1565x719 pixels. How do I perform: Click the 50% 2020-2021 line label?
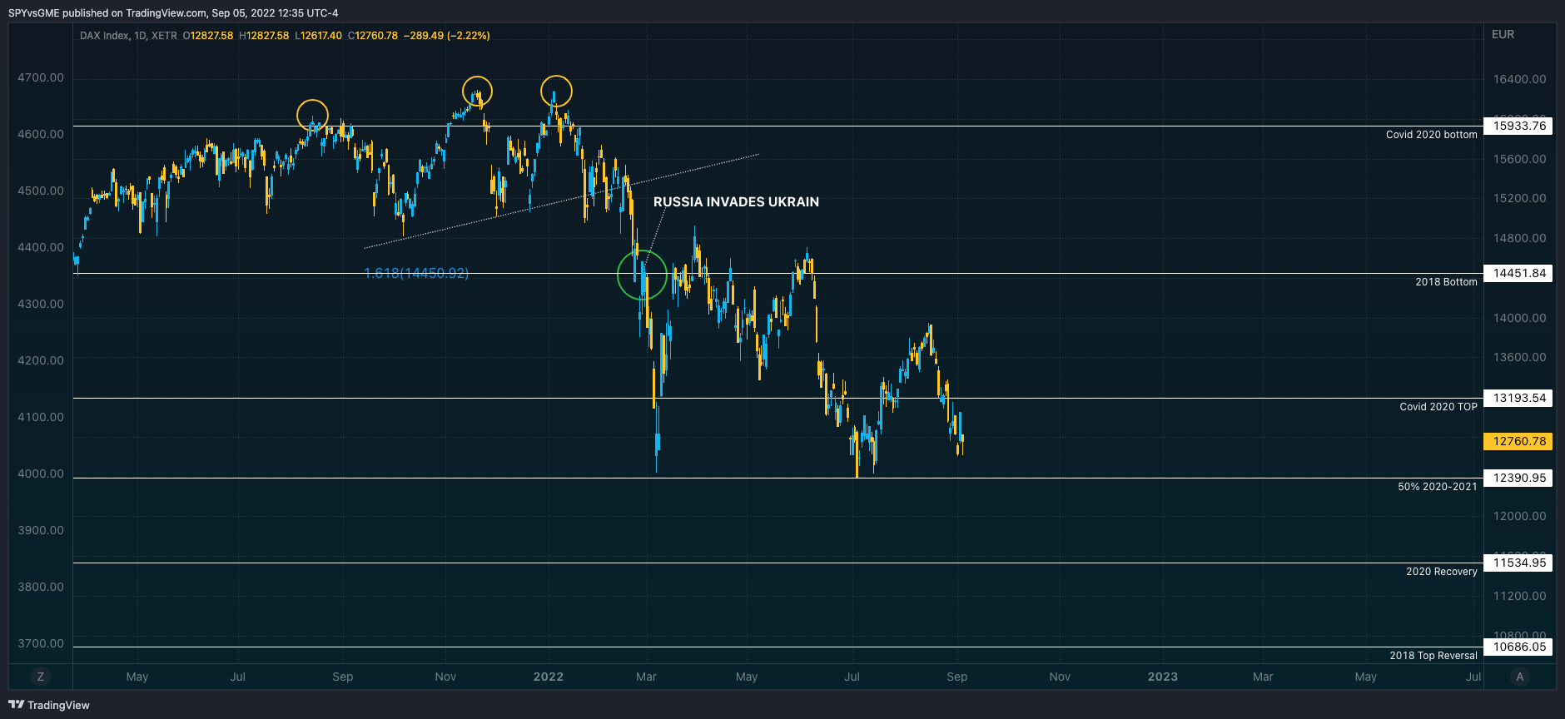click(x=1437, y=486)
